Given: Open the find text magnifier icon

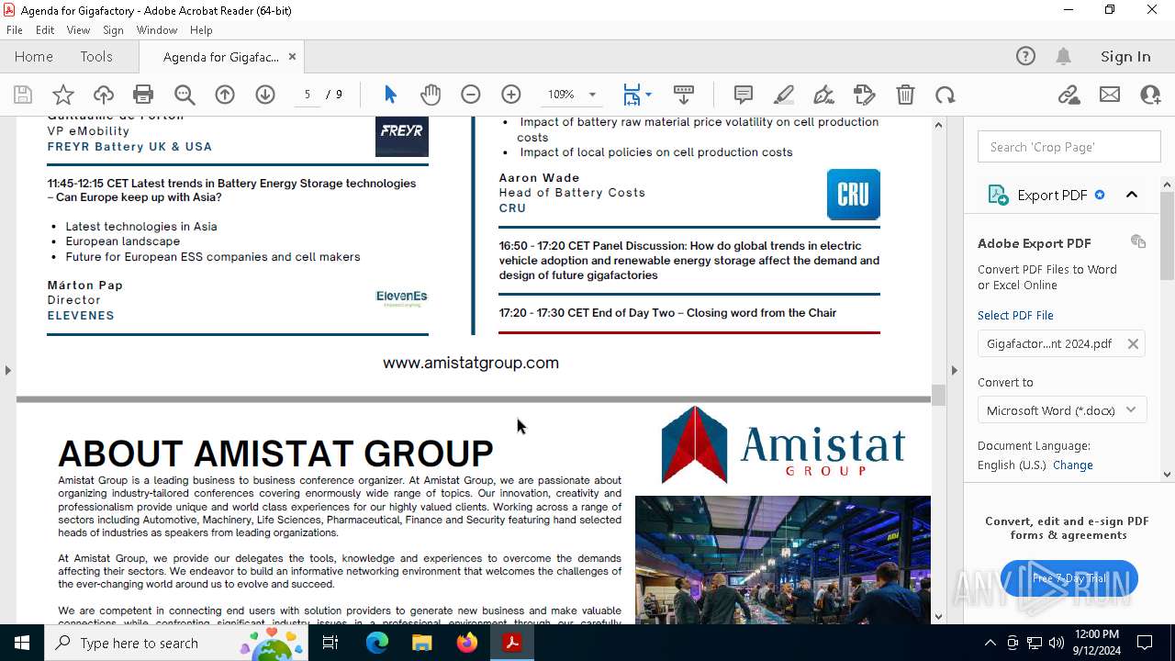Looking at the screenshot, I should [x=185, y=95].
